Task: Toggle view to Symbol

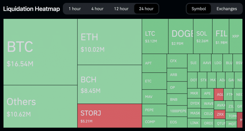Action: pyautogui.click(x=199, y=9)
